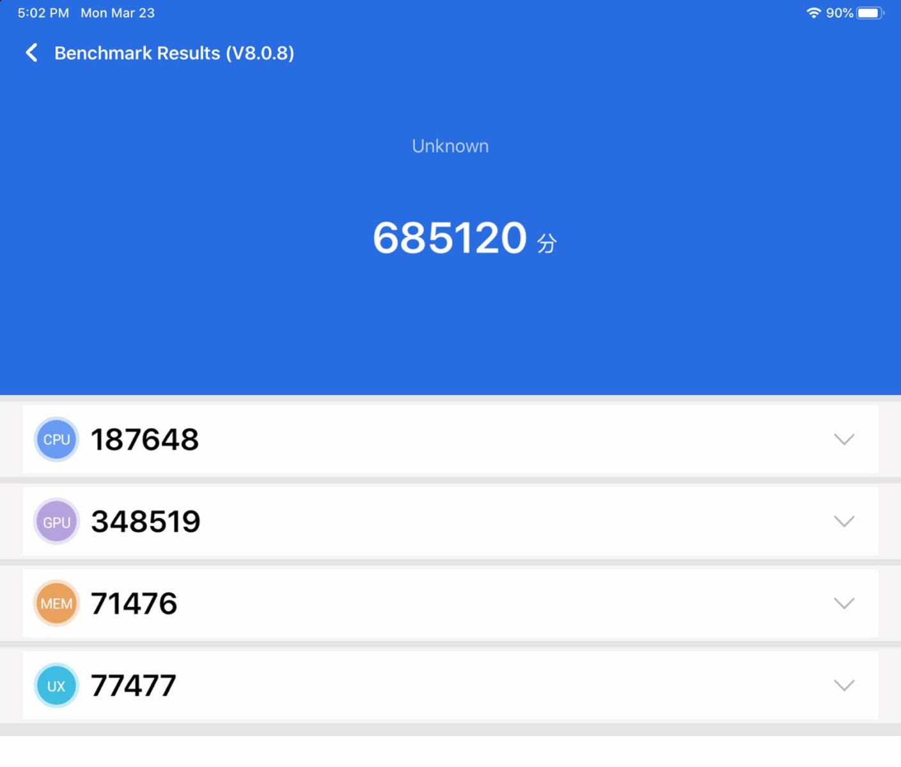
Task: Tap the GPU score 348519
Action: tap(145, 521)
